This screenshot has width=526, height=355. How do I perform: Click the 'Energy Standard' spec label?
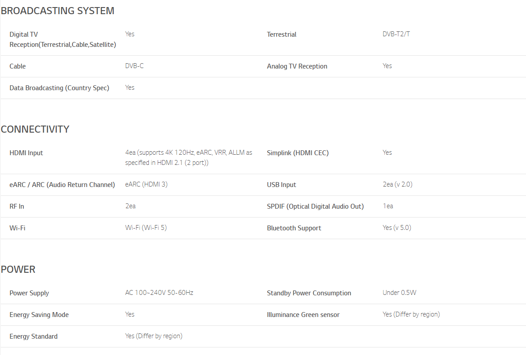[x=34, y=336]
